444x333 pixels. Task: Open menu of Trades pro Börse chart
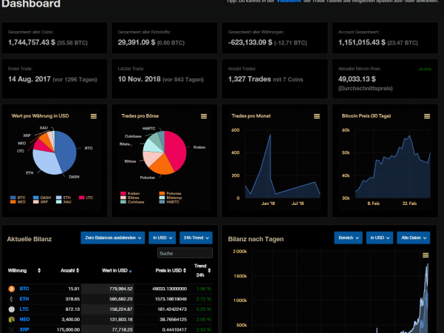click(204, 116)
